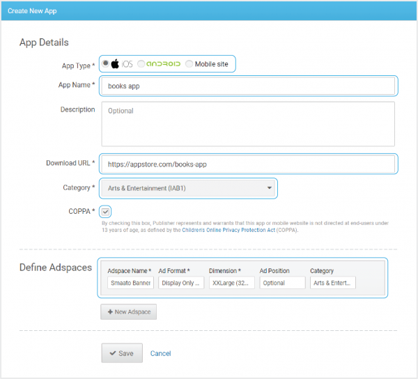Open the Ad Position Optional field

coord(282,283)
